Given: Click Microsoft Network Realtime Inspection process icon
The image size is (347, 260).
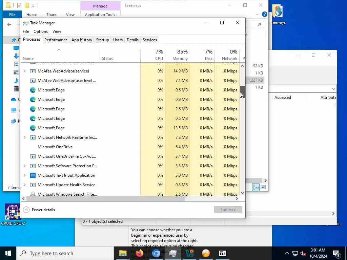Looking at the screenshot, I should (33, 137).
